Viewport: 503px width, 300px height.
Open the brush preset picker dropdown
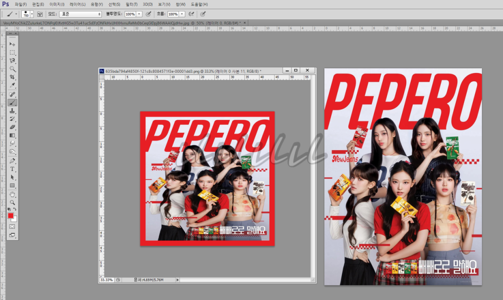[32, 14]
